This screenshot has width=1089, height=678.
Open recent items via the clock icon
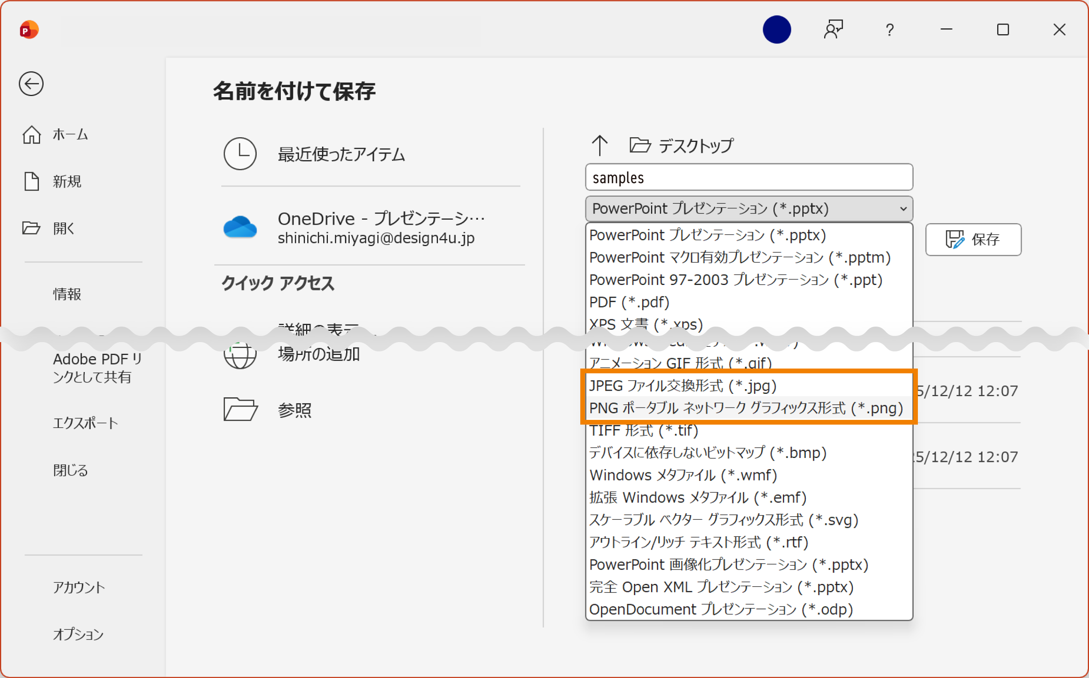coord(240,154)
